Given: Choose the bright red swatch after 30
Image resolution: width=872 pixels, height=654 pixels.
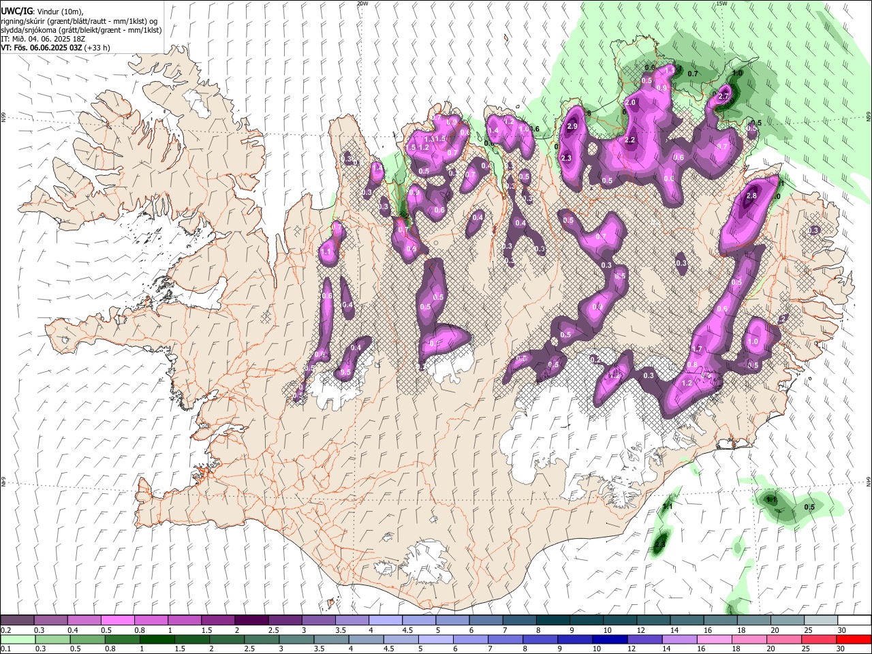Looking at the screenshot, I should [854, 640].
